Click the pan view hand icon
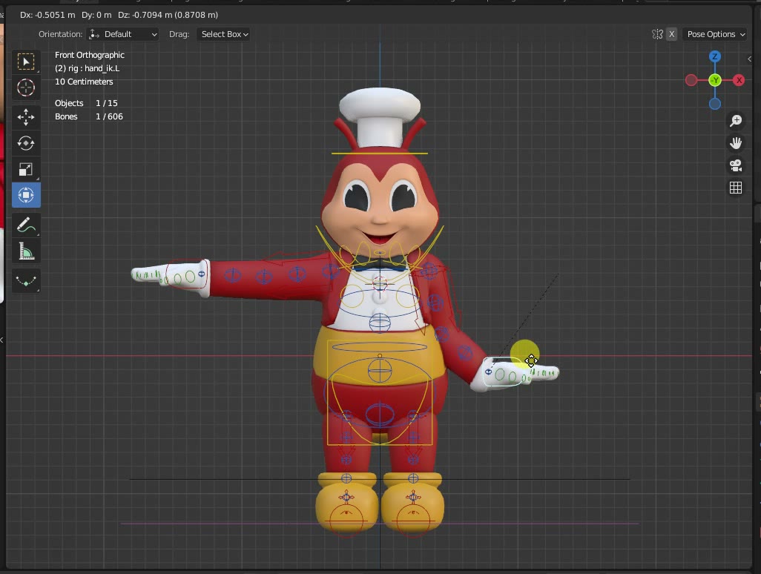Viewport: 761px width, 574px height. pos(736,142)
